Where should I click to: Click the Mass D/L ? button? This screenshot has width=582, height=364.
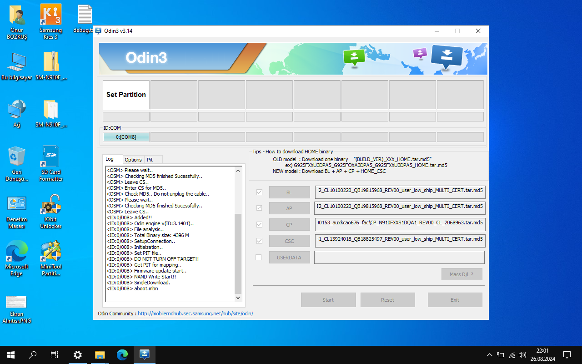coord(462,274)
